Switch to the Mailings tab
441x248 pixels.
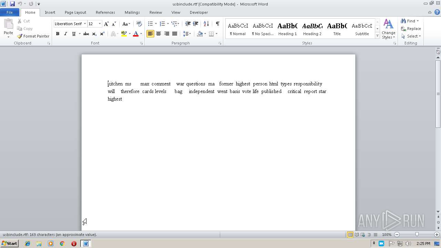tap(132, 12)
